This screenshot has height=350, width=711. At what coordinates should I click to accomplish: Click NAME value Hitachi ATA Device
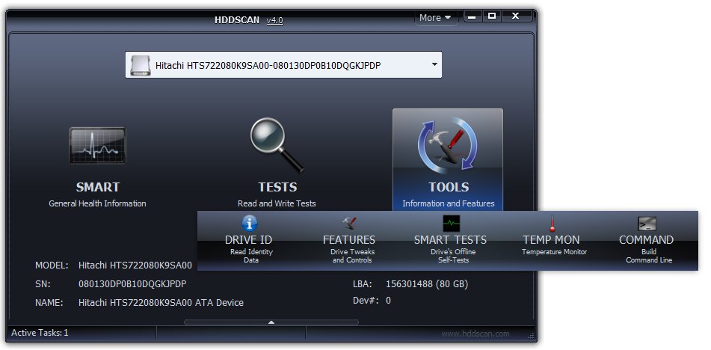point(161,302)
